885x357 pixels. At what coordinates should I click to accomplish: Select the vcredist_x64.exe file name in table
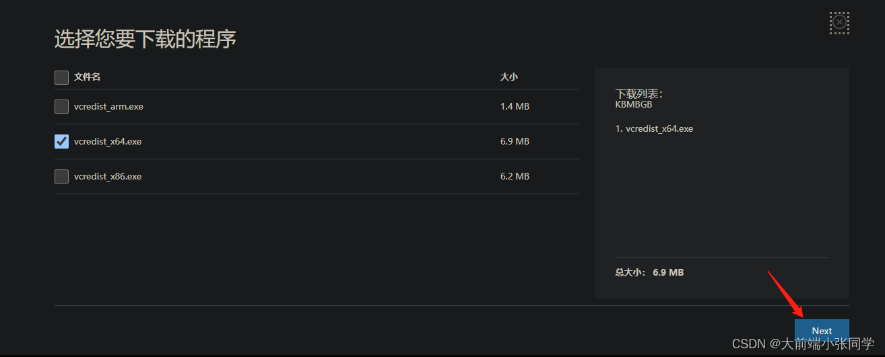point(108,141)
